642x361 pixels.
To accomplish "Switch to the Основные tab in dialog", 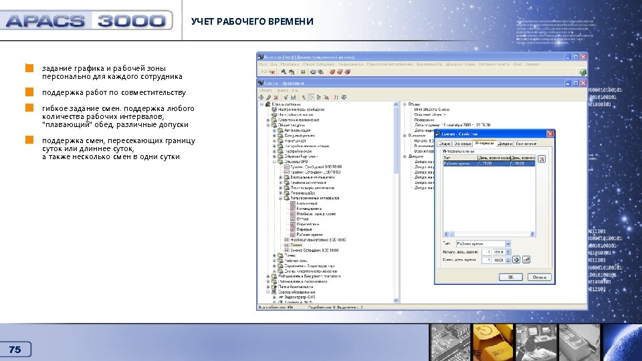I will (x=462, y=144).
